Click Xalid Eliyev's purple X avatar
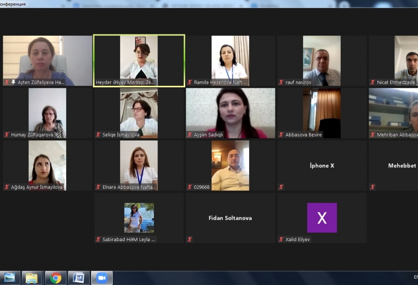This screenshot has width=418, height=285. click(322, 218)
